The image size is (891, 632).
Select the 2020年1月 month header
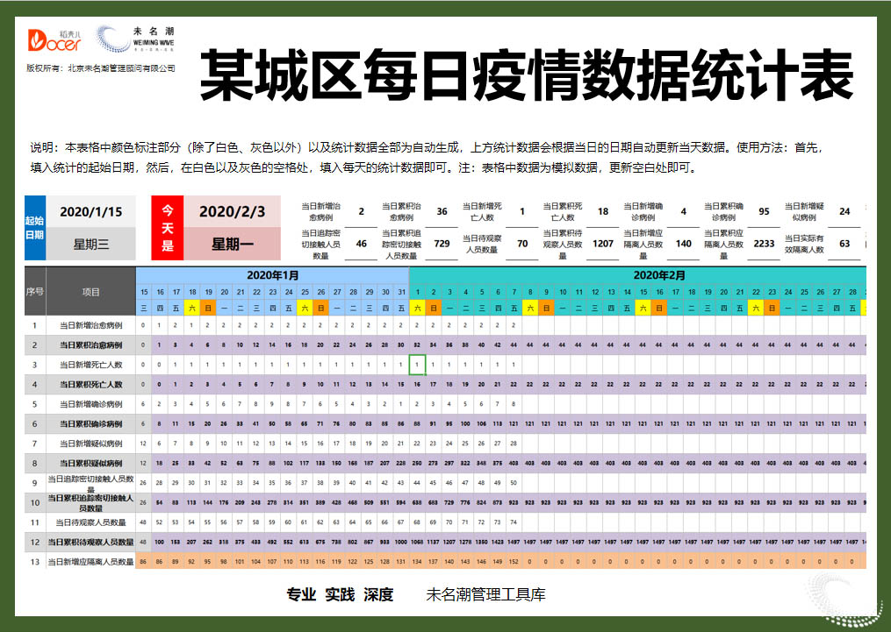coord(272,274)
